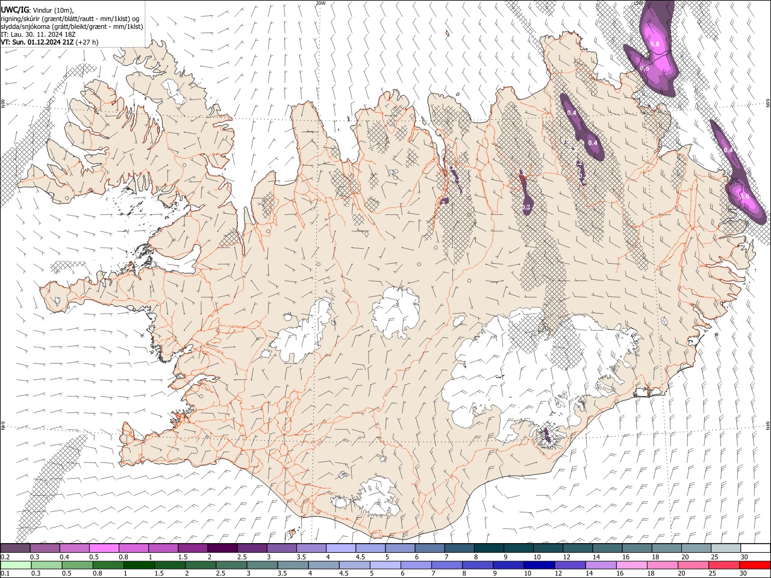The height and width of the screenshot is (578, 771).
Task: Choose the grey-green swatch at 3 in lower legend
Action: [x=261, y=565]
